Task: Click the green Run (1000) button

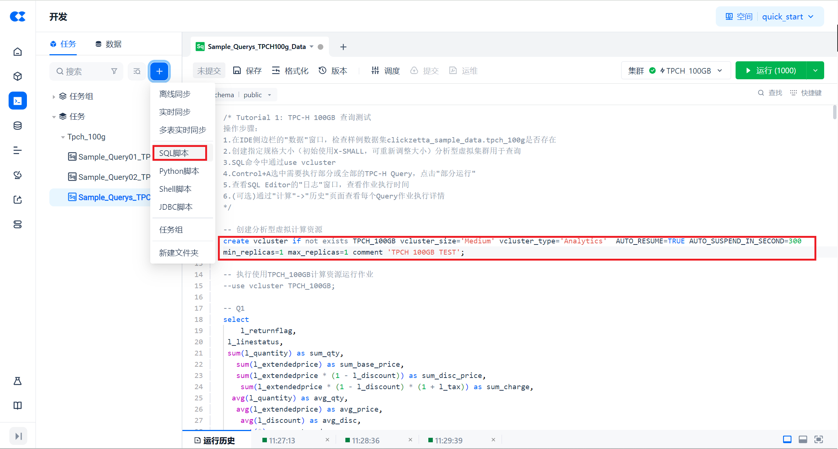Action: 771,71
